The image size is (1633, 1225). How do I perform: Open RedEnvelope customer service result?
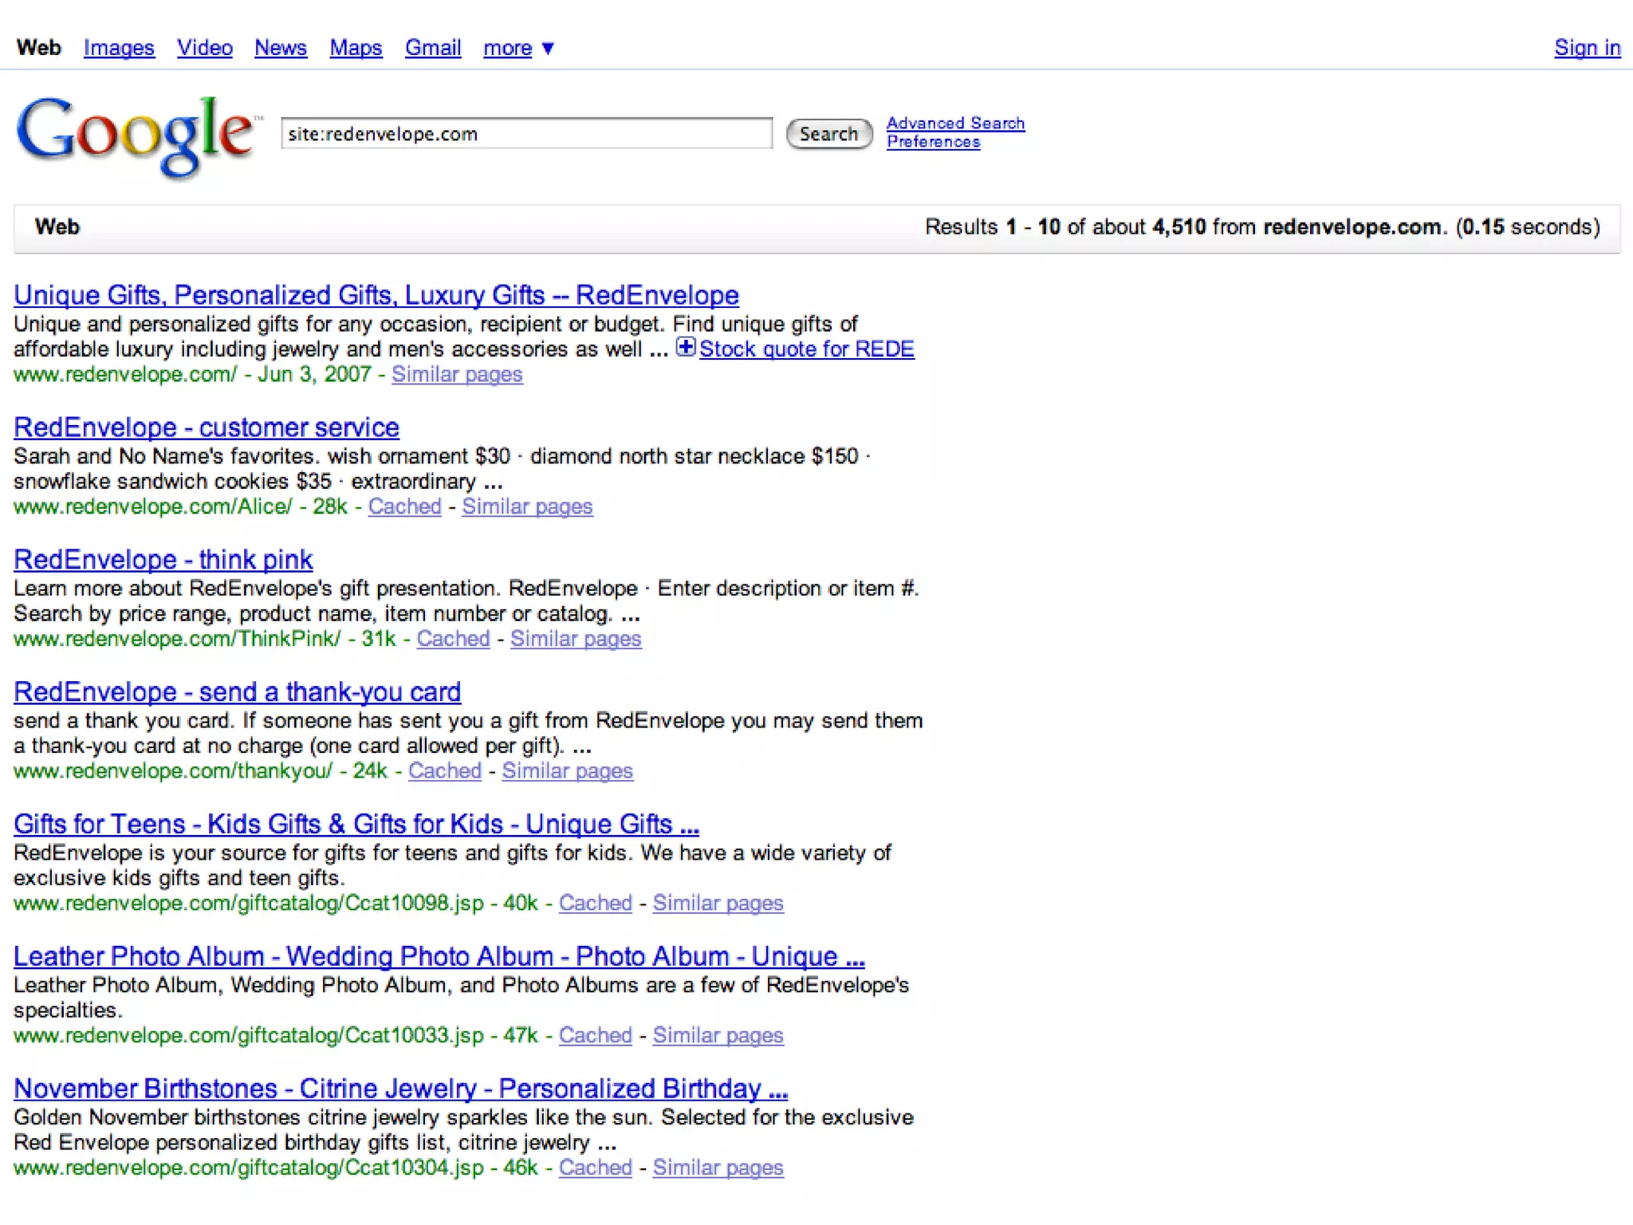point(207,427)
